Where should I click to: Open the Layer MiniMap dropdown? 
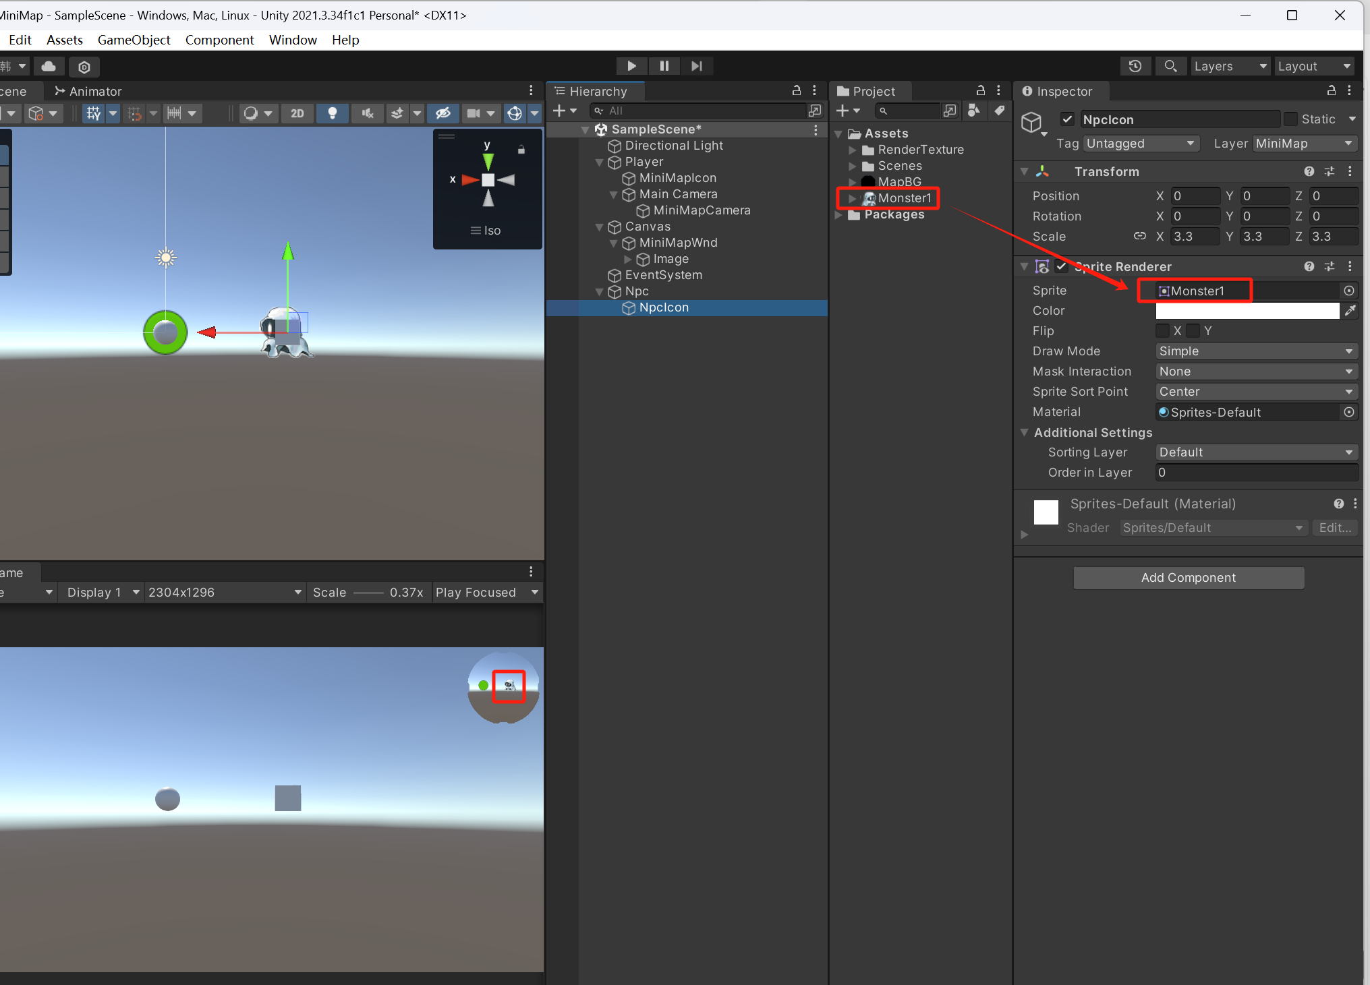1305,144
